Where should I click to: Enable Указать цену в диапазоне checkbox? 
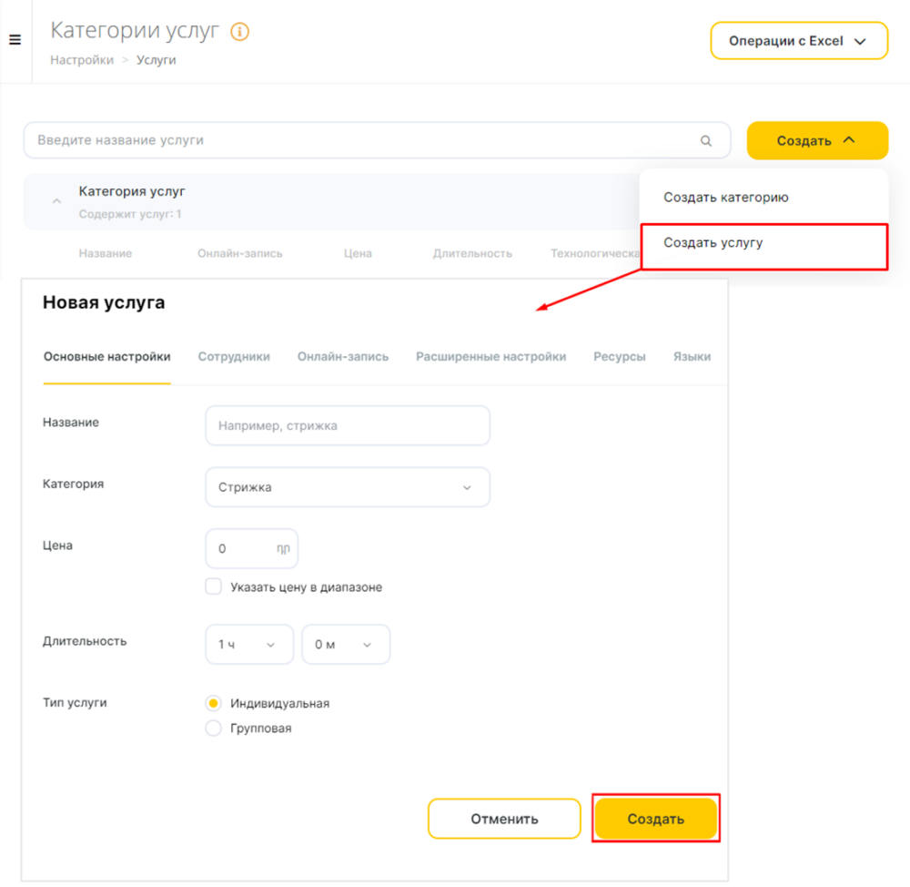[214, 586]
